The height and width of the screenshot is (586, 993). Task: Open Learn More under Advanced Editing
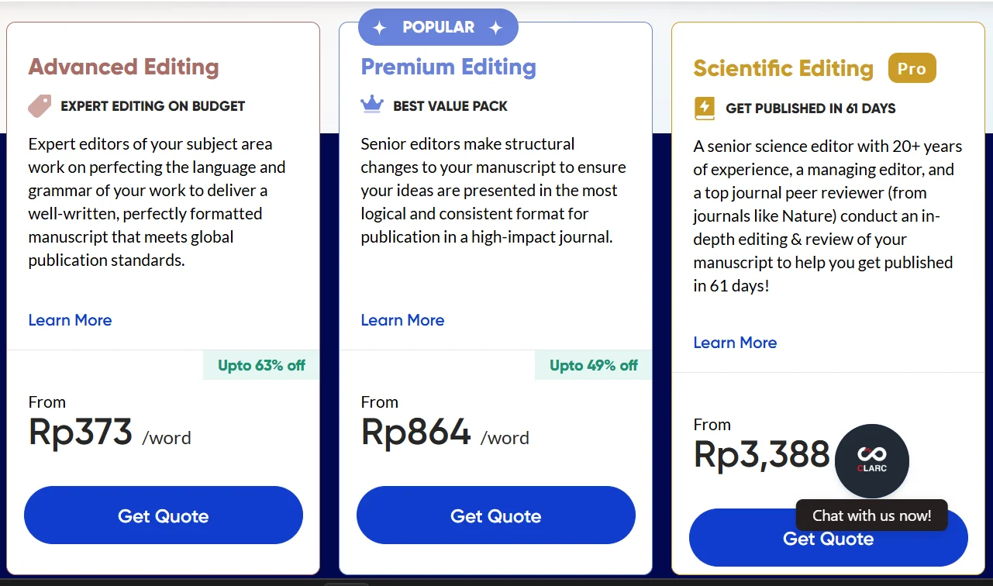(x=70, y=320)
